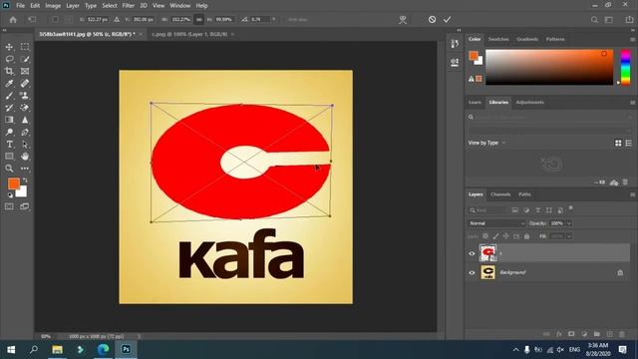638x359 pixels.
Task: Switch to the Adjustments tab
Action: coord(529,102)
